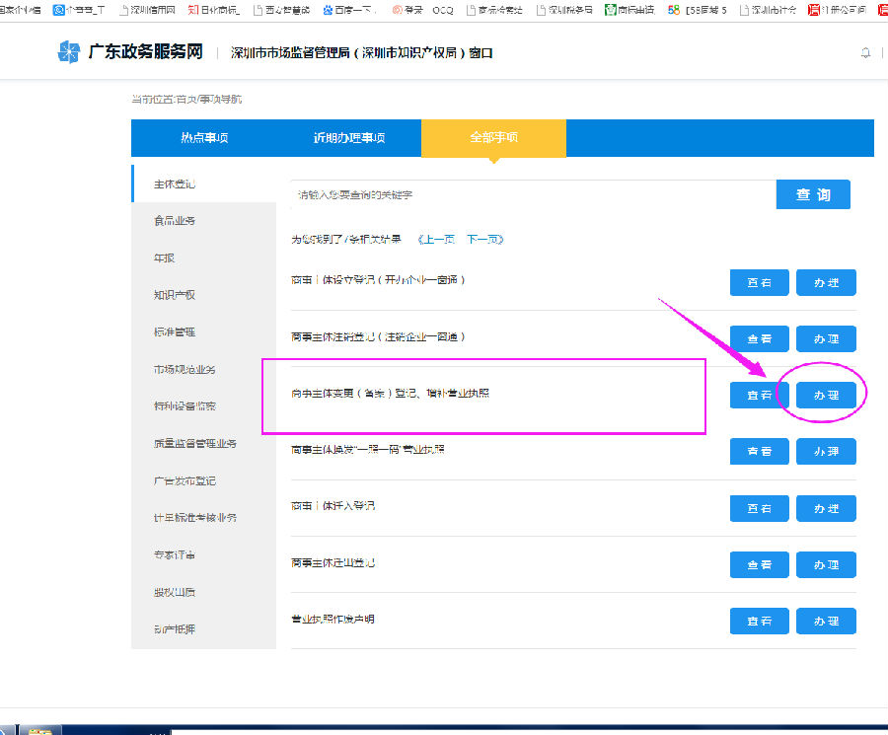Go to 上一页 results link
This screenshot has height=735, width=888.
coord(437,239)
